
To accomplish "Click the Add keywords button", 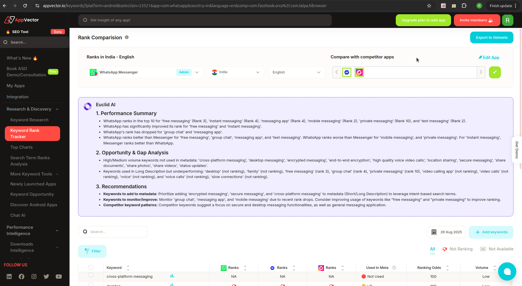I will (491, 232).
